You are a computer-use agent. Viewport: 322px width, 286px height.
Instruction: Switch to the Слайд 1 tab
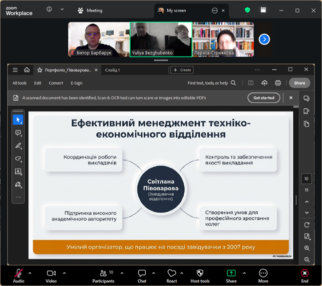[x=112, y=70]
